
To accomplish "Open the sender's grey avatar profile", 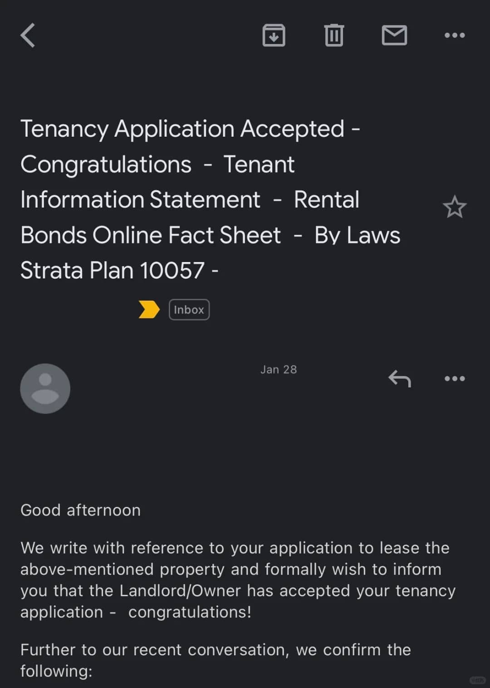I will point(45,388).
